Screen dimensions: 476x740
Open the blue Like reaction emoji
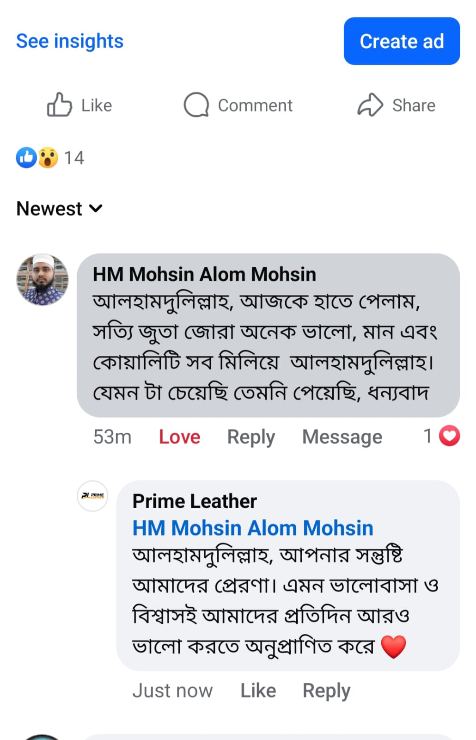[26, 157]
